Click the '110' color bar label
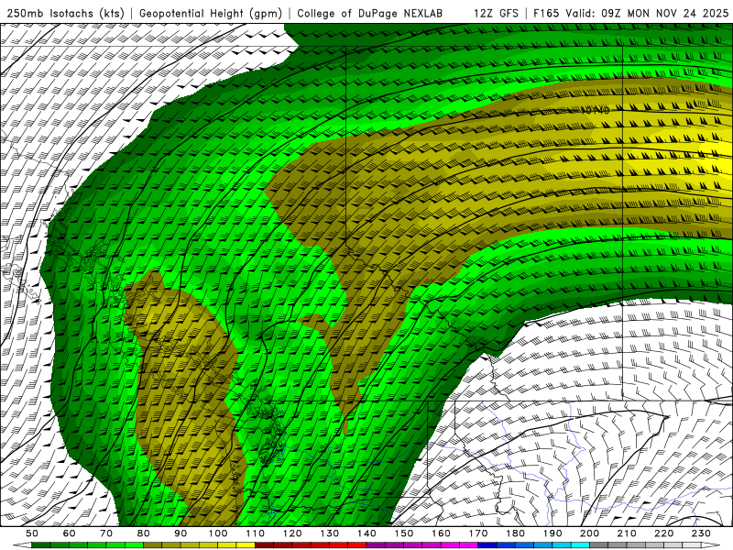 click(x=256, y=533)
